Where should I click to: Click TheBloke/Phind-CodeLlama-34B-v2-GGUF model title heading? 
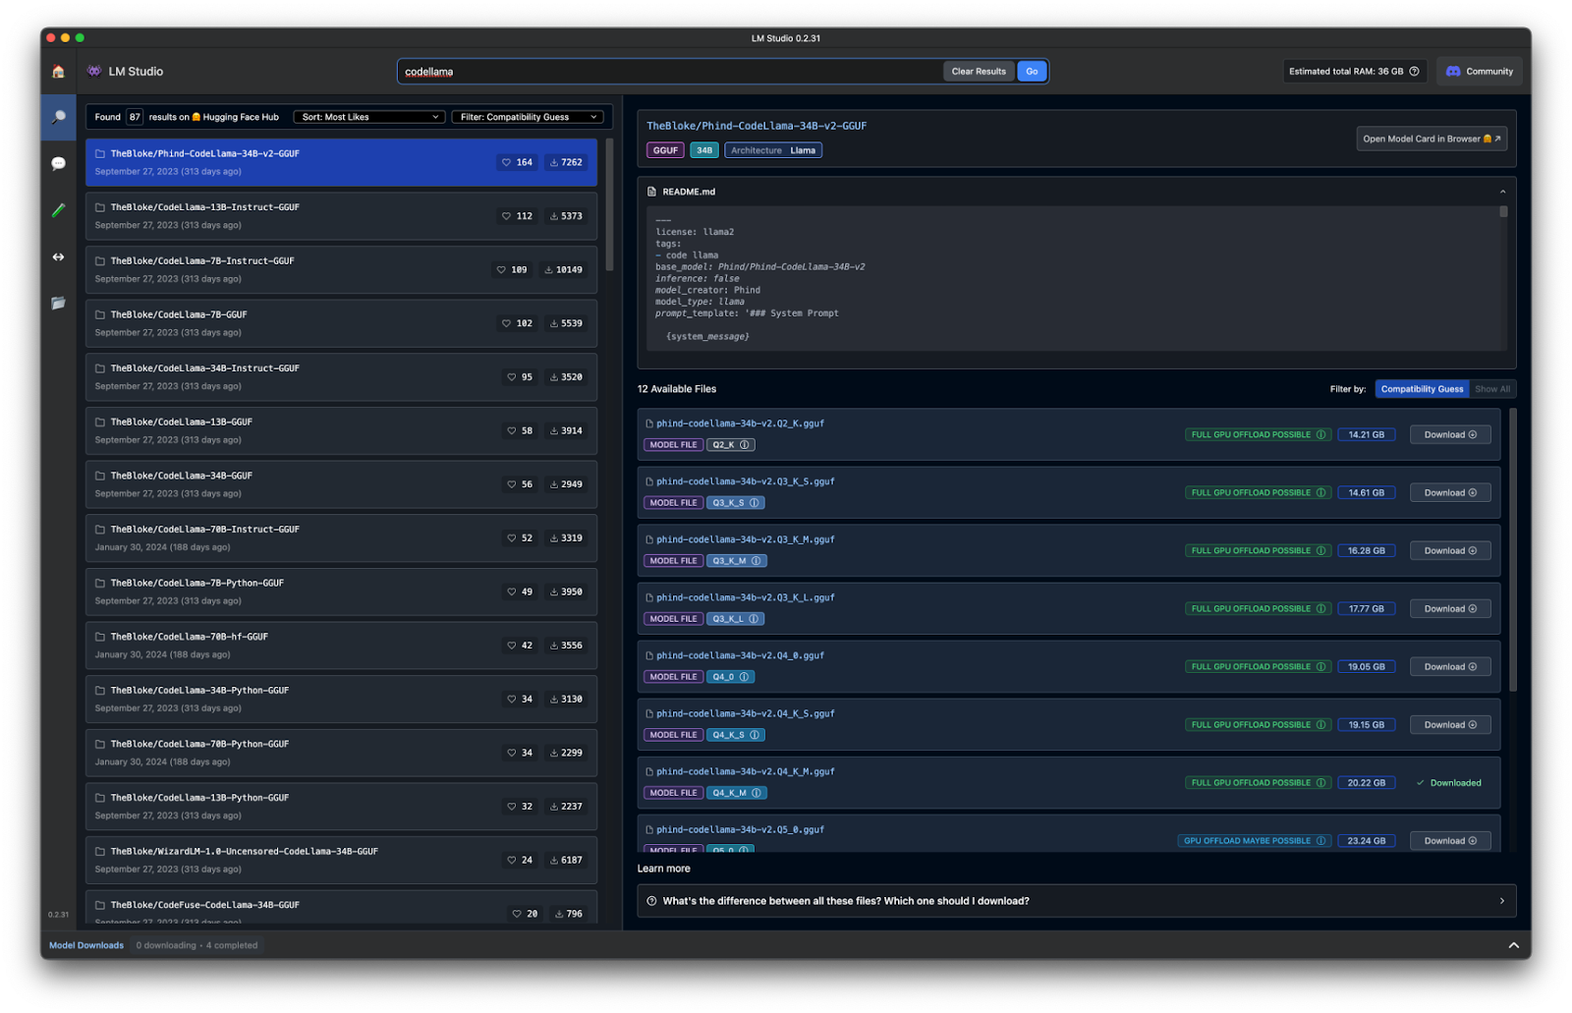[x=757, y=126]
